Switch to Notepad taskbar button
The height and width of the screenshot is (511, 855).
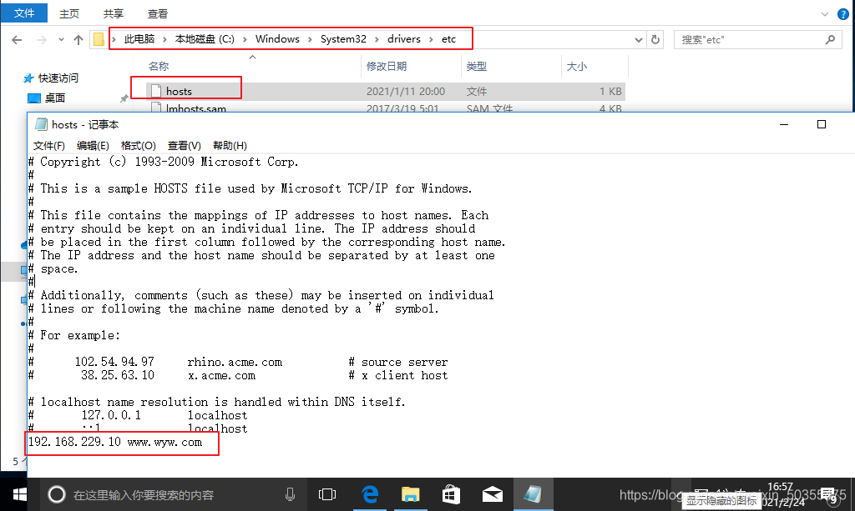[534, 494]
